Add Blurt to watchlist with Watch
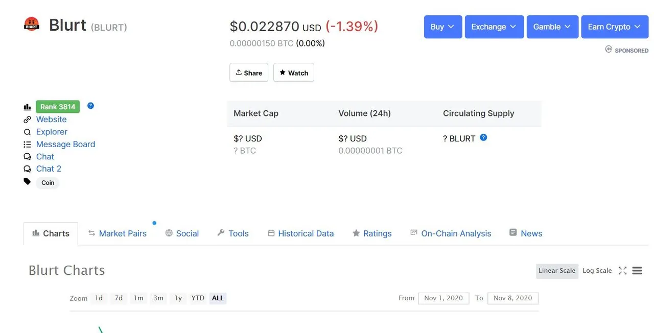 (x=294, y=73)
